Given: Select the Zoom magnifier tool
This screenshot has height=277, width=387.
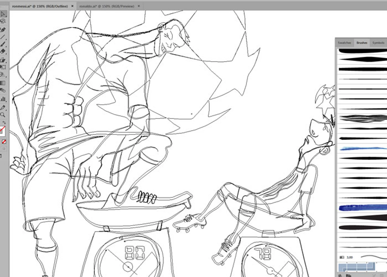Looking at the screenshot, I should pos(3,115).
